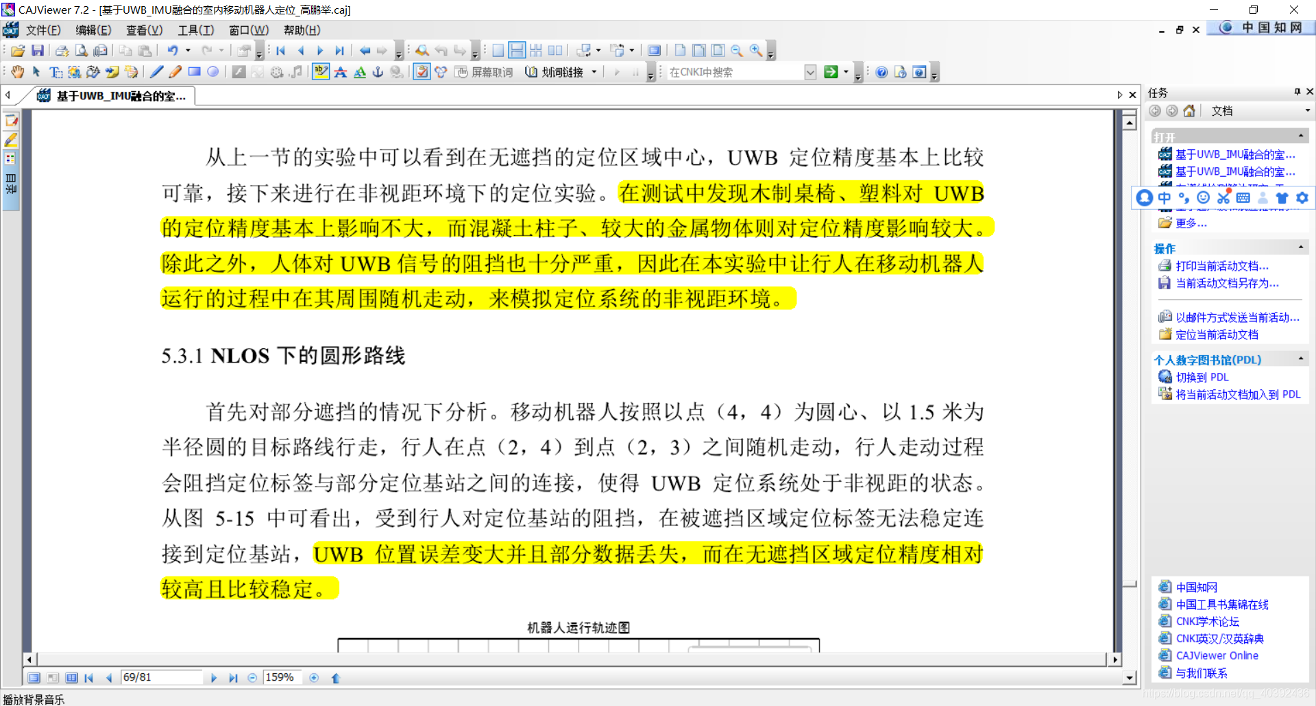
Task: Select the Hand pan tool
Action: coord(18,72)
